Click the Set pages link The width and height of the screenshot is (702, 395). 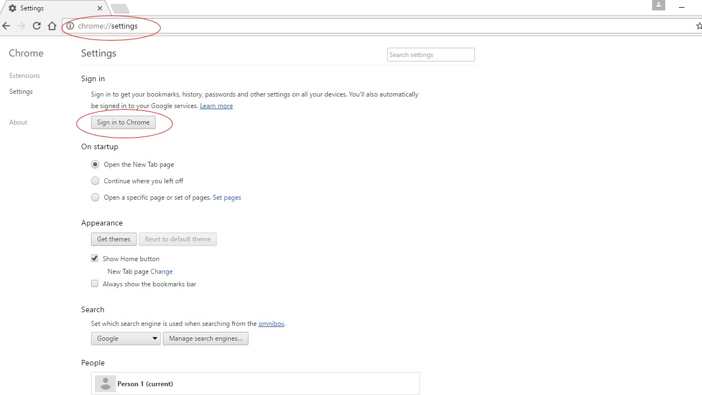[227, 198]
